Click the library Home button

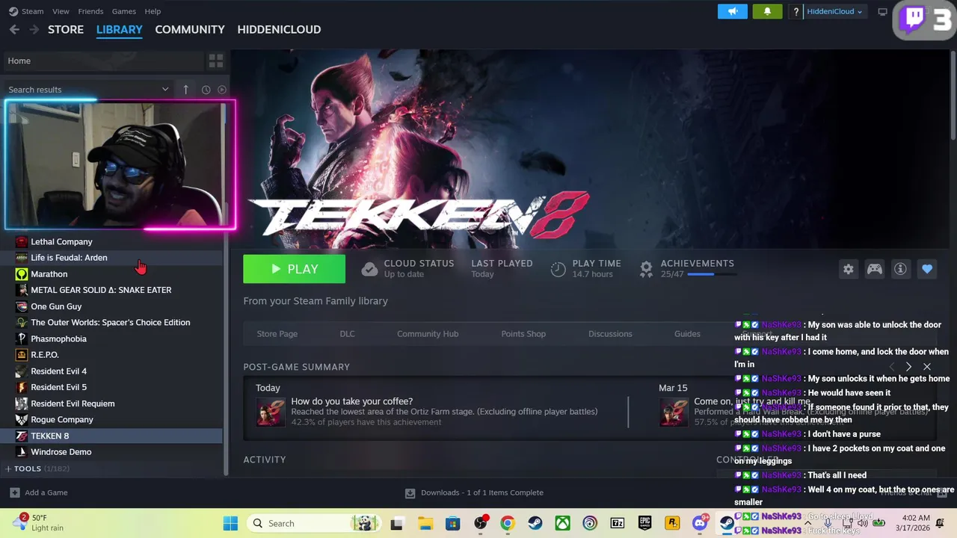pyautogui.click(x=103, y=61)
